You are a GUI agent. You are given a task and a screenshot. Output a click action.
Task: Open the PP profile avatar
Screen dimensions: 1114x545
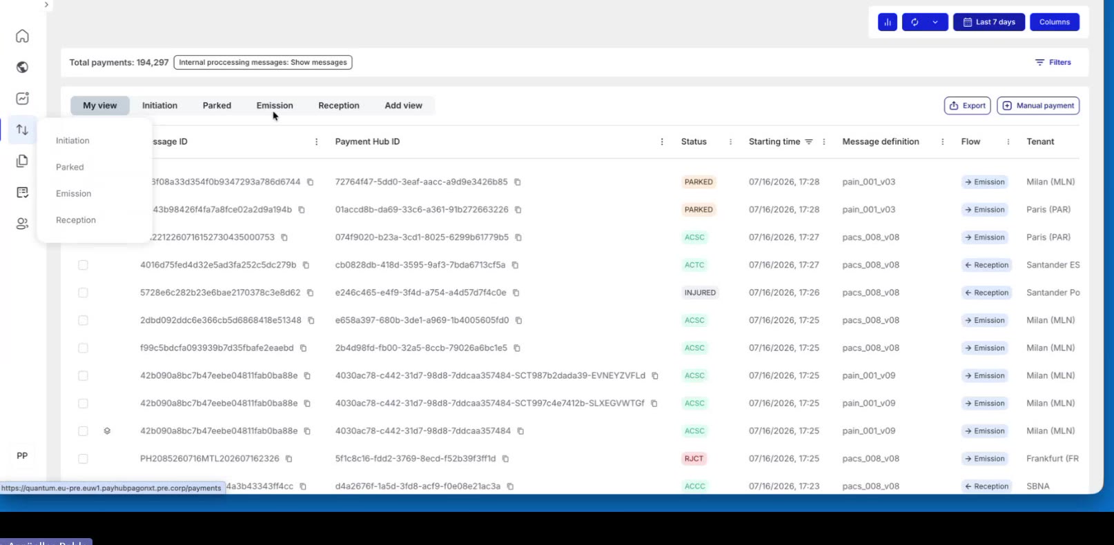pos(22,455)
